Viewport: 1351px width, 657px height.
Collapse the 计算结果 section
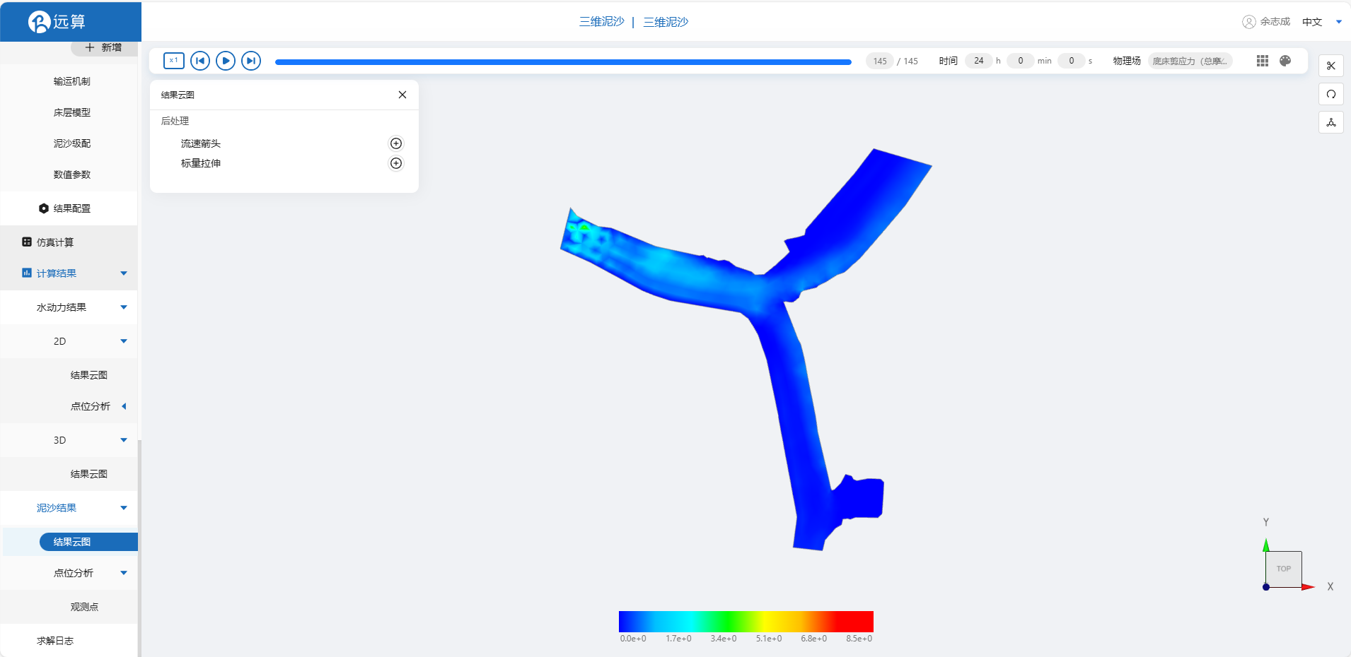(x=124, y=273)
